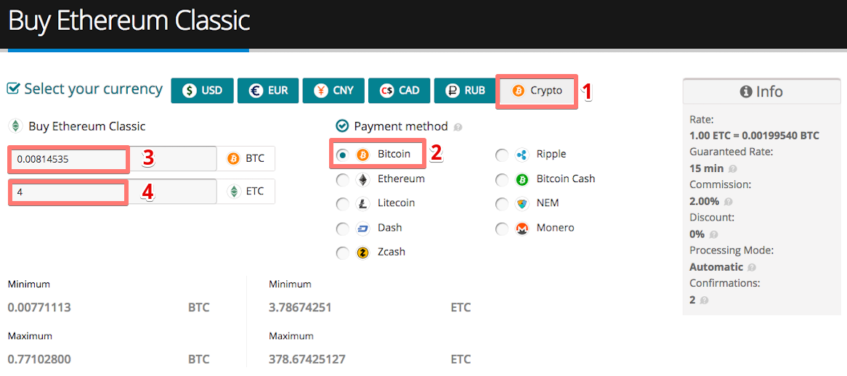Click the green Bitcoin Cash icon
847x376 pixels.
click(x=522, y=179)
